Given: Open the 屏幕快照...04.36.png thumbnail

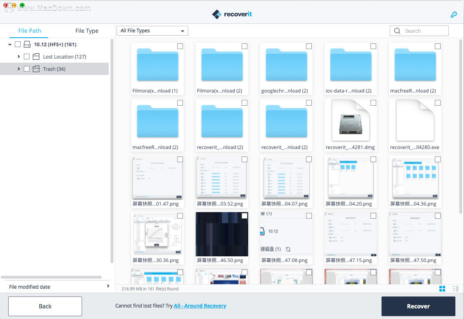Looking at the screenshot, I should click(x=415, y=178).
